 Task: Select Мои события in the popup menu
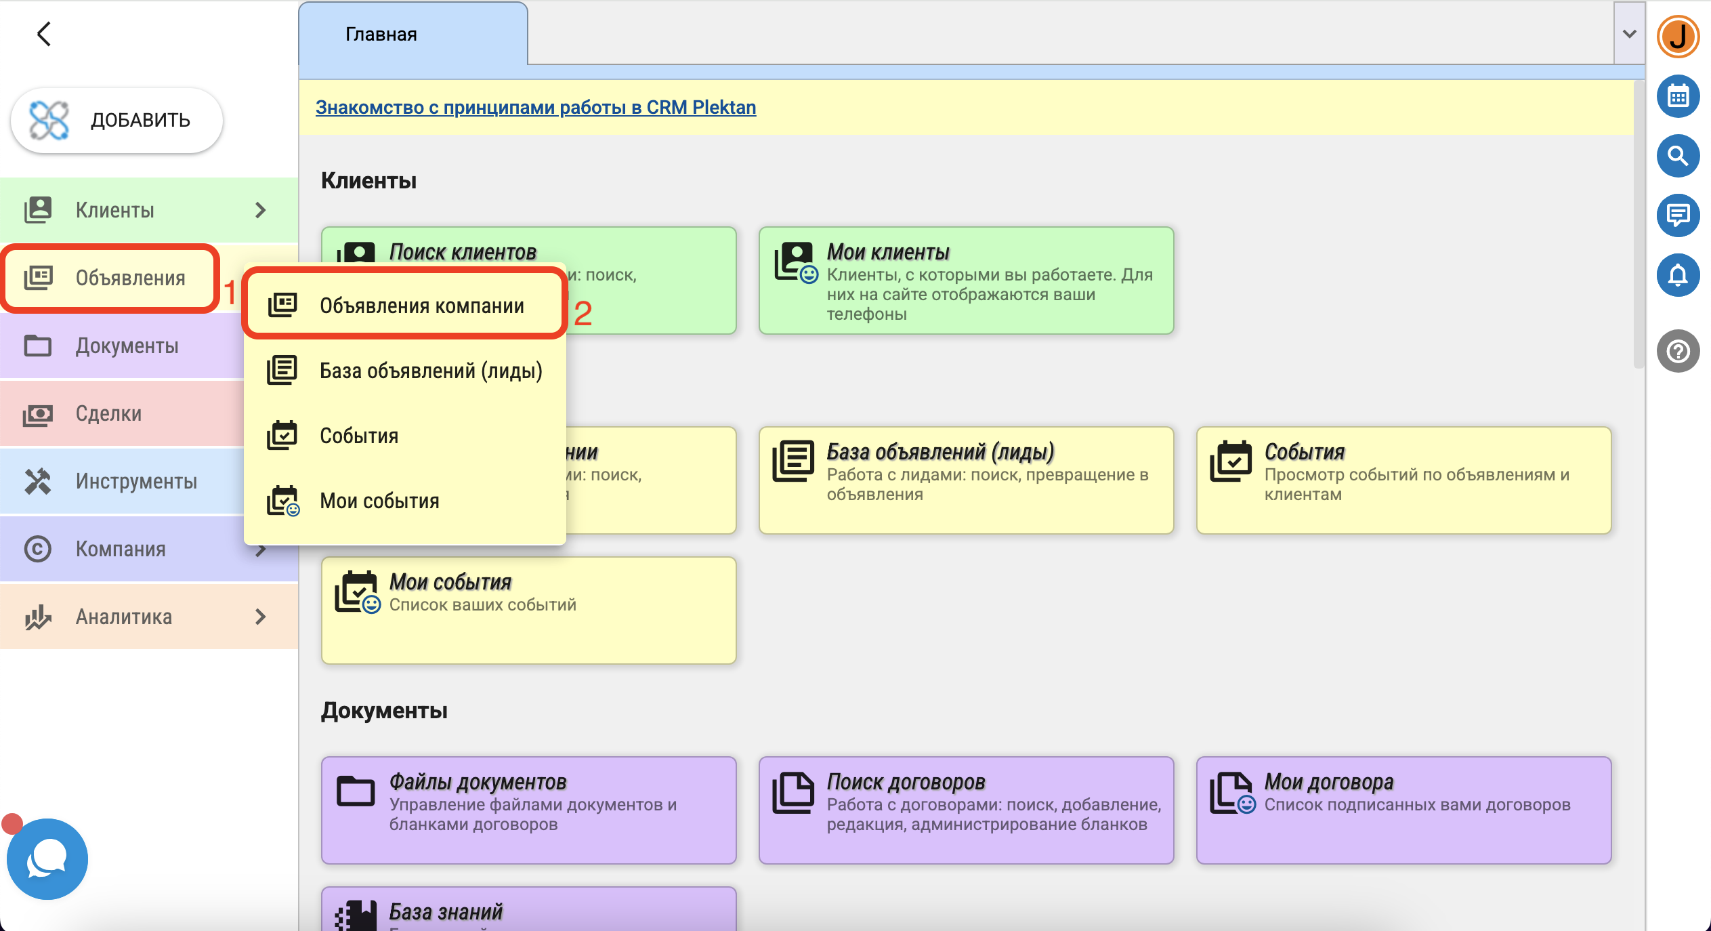[x=379, y=501]
